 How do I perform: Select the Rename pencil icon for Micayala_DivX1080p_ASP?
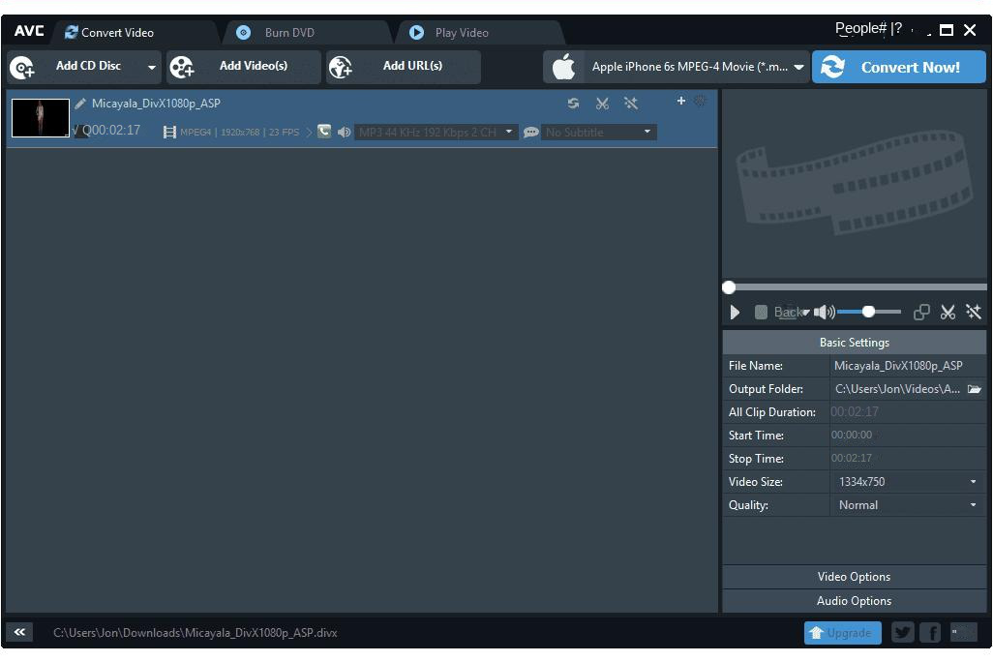[80, 103]
